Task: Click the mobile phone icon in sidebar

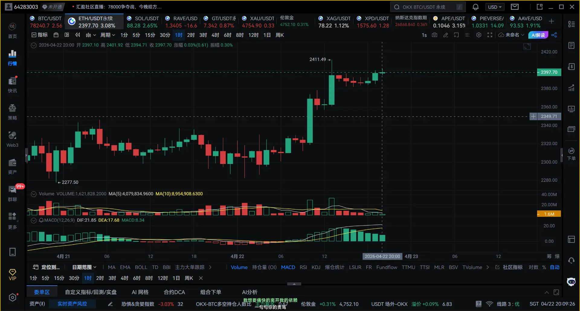Action: 12,252
